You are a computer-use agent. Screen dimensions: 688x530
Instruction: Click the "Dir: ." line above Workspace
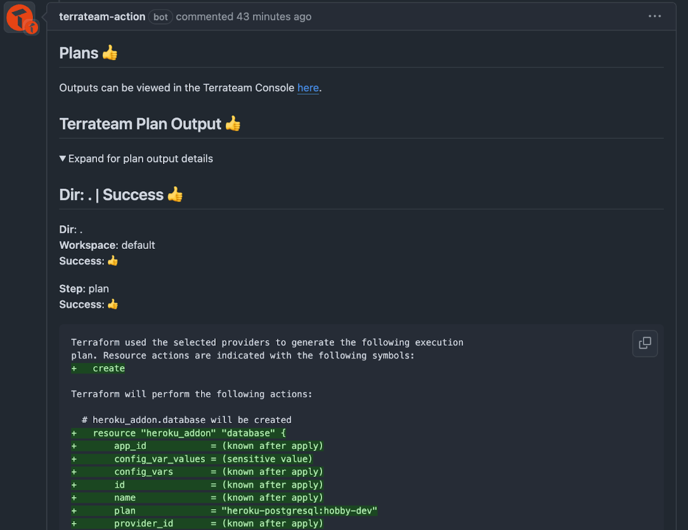pyautogui.click(x=70, y=229)
